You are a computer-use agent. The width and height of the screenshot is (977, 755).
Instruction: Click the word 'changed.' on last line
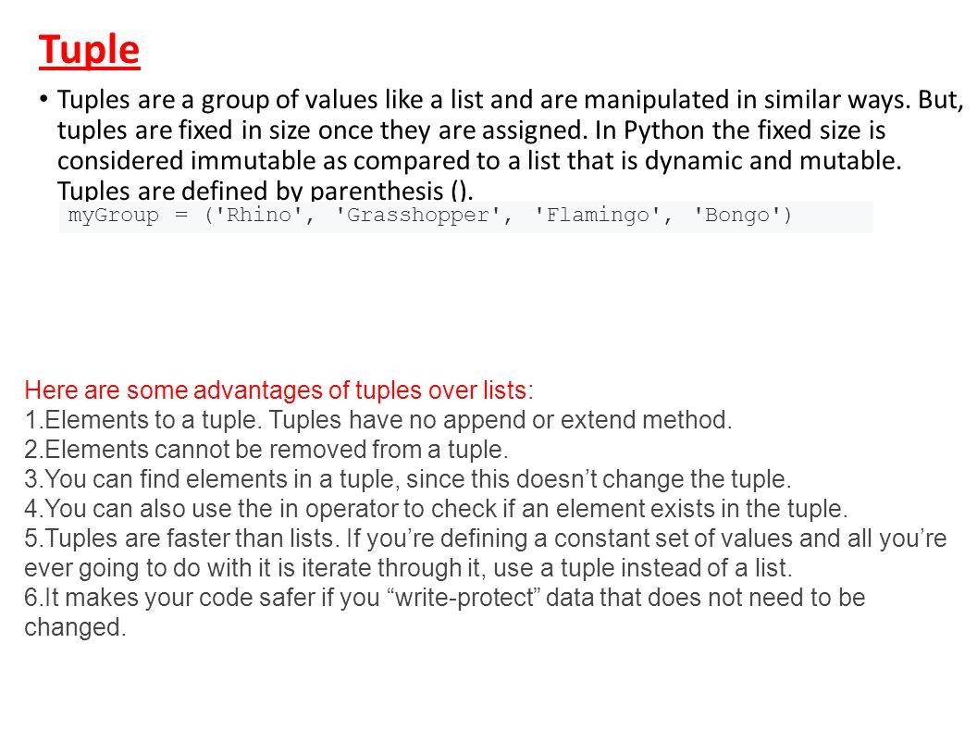point(75,627)
